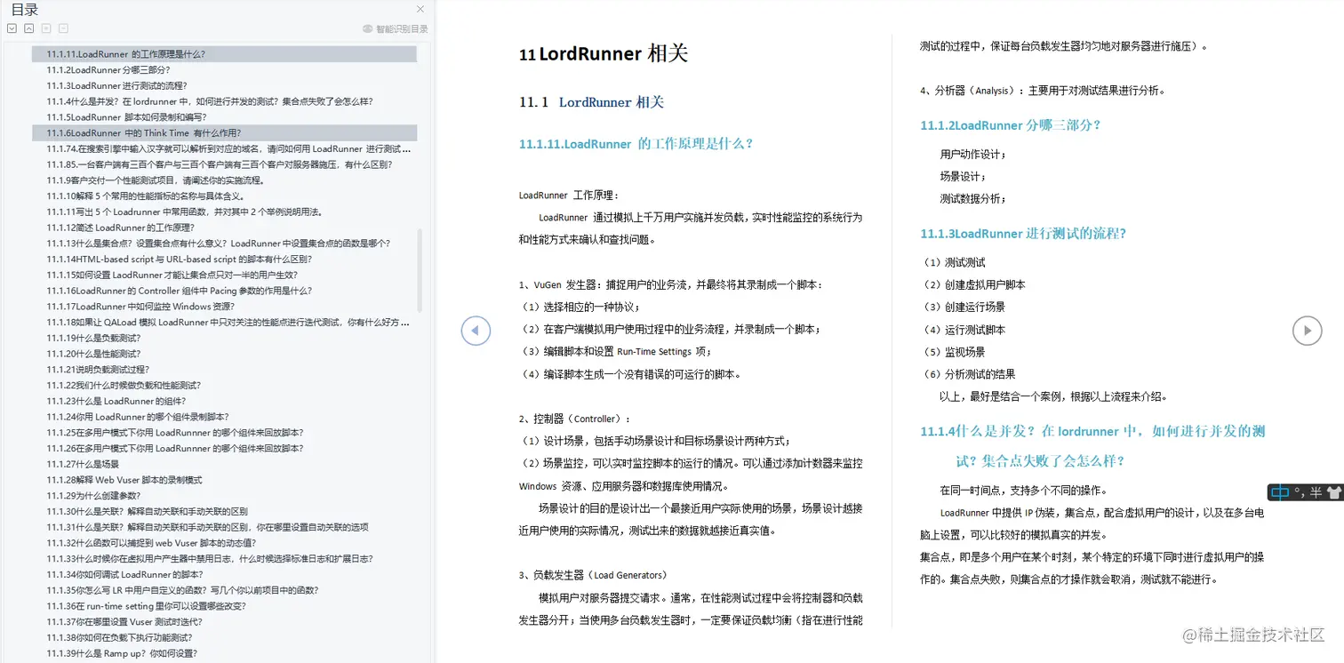
Task: Go back a page with the left circle arrow
Action: (476, 331)
